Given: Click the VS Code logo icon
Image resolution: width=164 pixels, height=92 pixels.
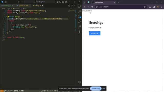Looking at the screenshot, I should (2, 2).
